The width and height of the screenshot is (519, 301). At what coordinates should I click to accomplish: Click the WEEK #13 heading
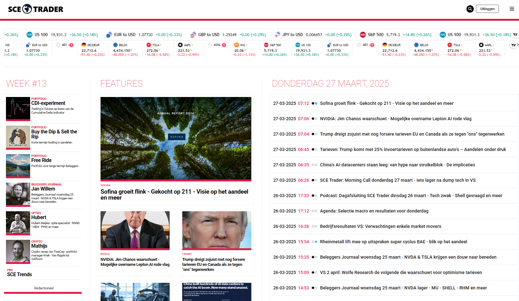(x=26, y=83)
